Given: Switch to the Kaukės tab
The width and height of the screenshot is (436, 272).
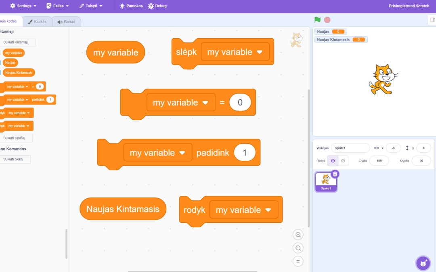Looking at the screenshot, I should [37, 22].
